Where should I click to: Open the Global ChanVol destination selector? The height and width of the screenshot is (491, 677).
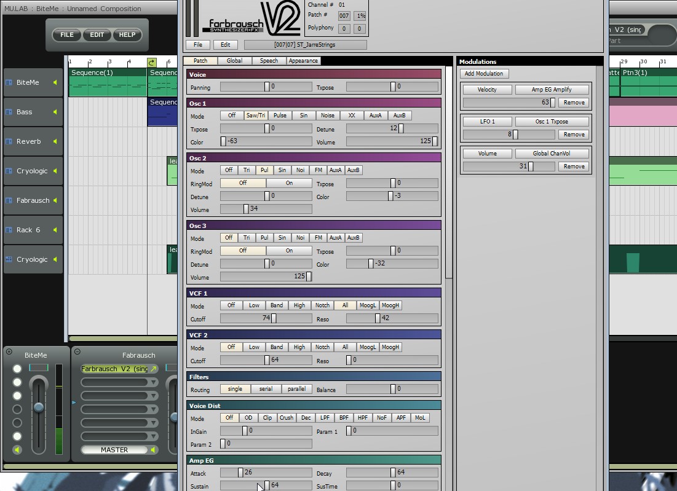point(552,154)
